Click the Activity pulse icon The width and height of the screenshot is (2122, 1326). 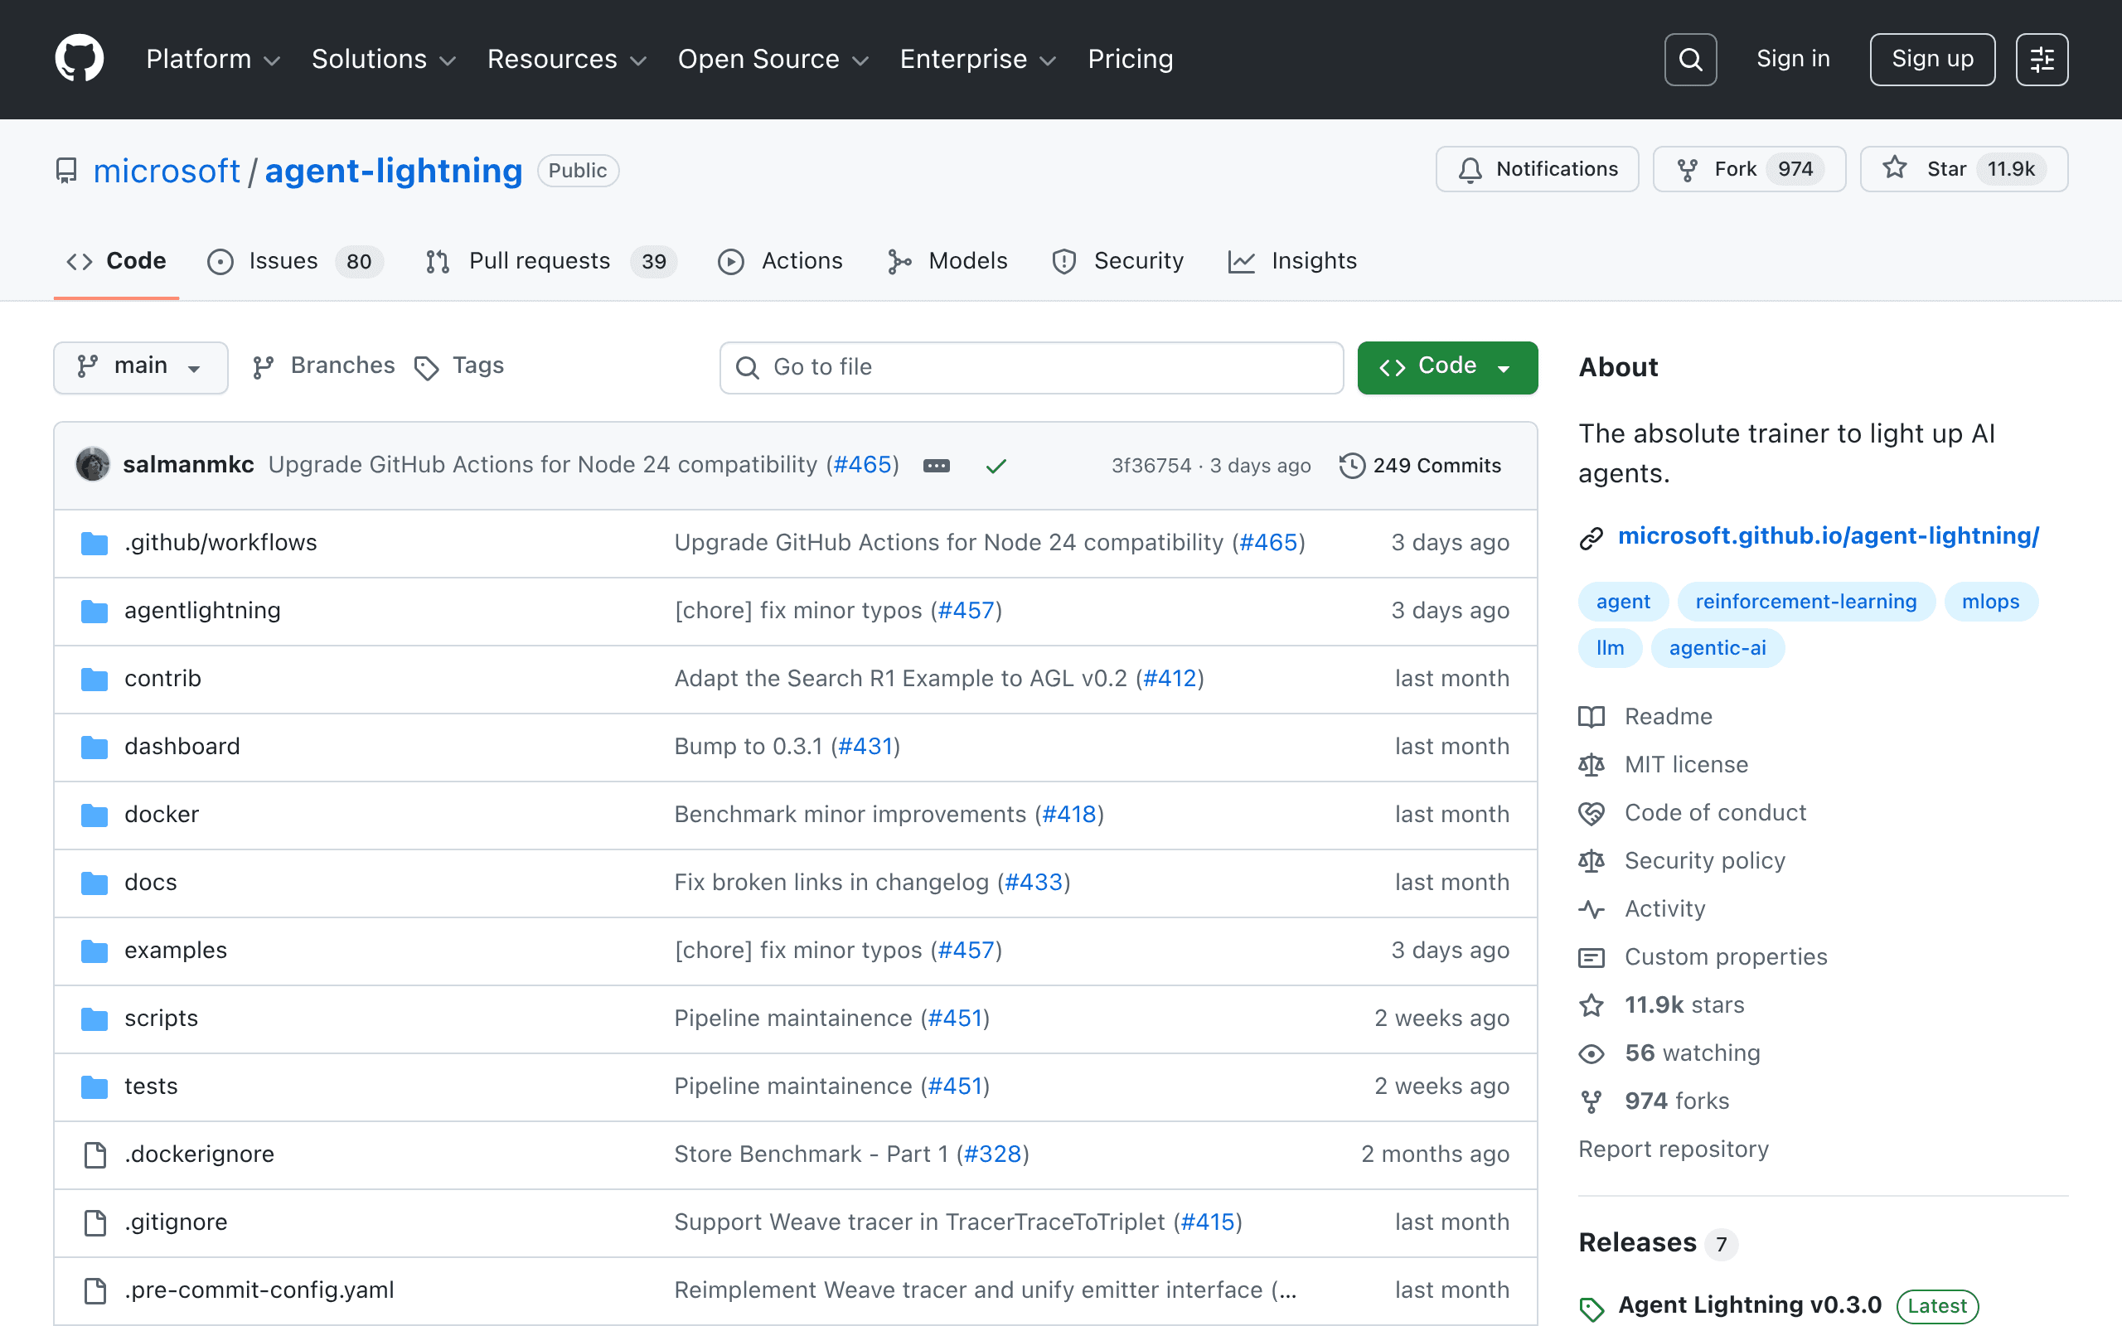click(x=1591, y=909)
